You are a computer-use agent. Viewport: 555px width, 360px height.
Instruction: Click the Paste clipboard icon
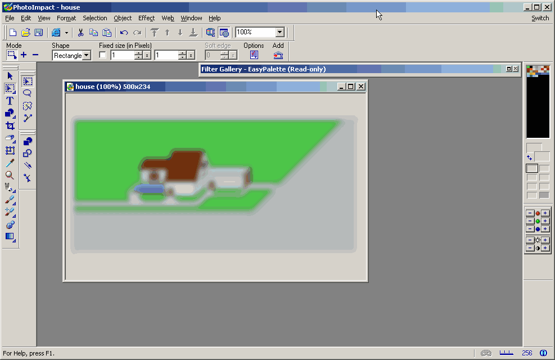tap(106, 33)
